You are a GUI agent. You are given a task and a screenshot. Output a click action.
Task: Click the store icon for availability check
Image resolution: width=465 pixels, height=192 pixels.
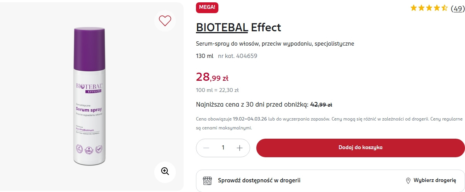(208, 180)
